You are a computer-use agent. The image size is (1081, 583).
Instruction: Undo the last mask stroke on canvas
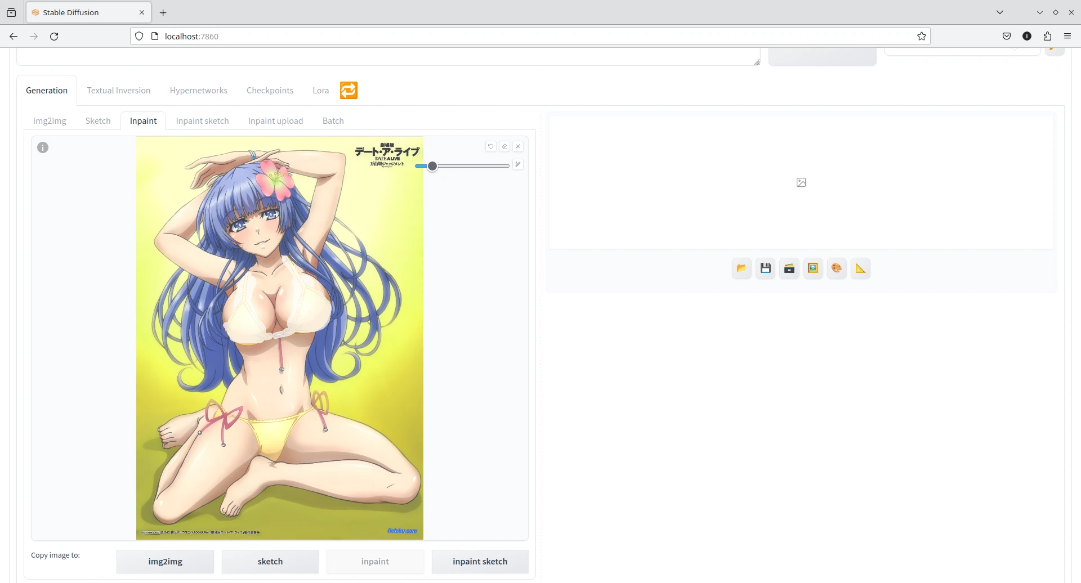coord(491,146)
